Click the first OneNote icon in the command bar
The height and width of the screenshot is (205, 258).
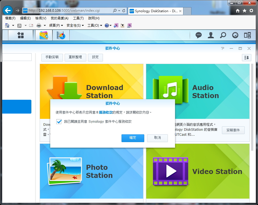coord(116,25)
